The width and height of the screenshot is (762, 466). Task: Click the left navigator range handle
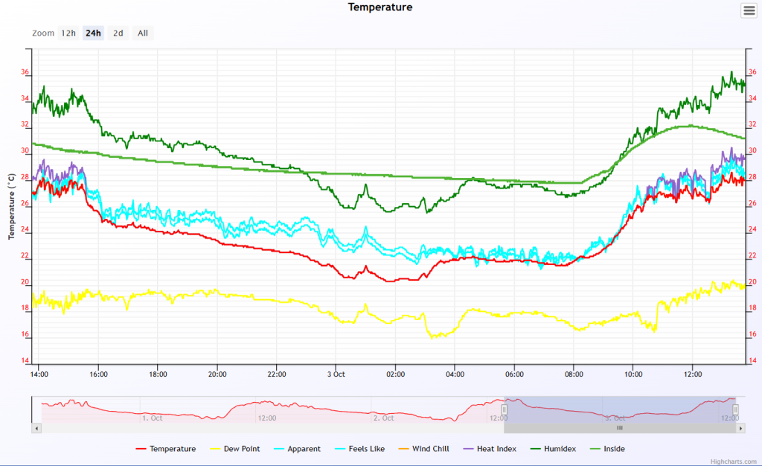pyautogui.click(x=505, y=409)
